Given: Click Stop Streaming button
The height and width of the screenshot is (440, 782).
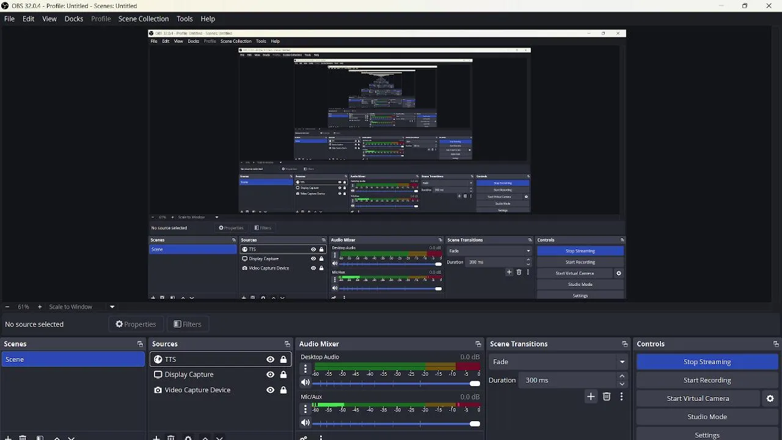Looking at the screenshot, I should 707,362.
